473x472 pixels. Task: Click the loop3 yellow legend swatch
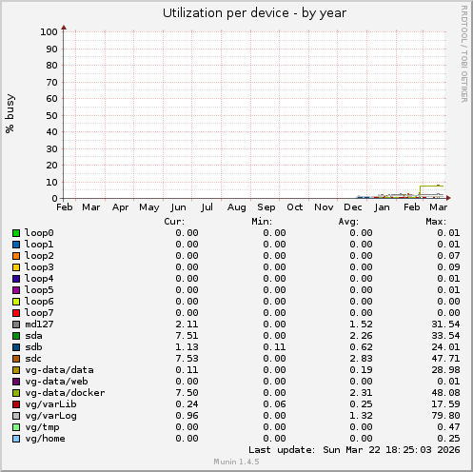pyautogui.click(x=16, y=267)
